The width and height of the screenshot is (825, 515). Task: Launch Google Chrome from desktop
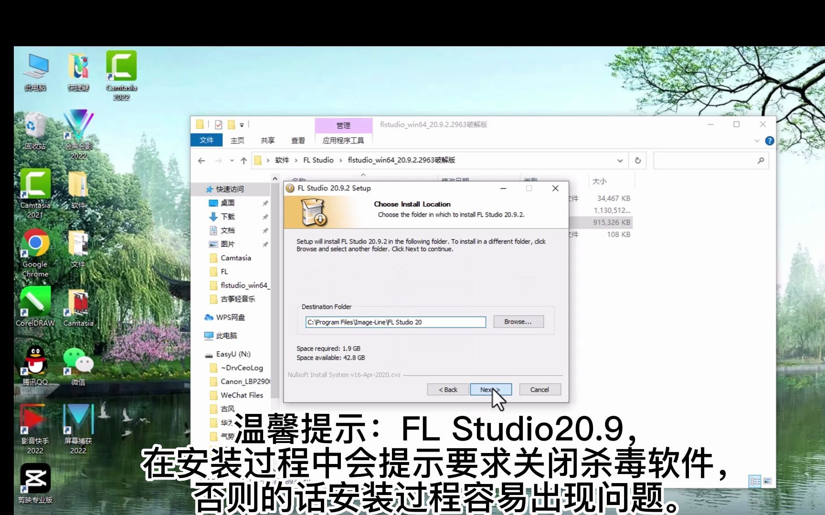(x=35, y=253)
